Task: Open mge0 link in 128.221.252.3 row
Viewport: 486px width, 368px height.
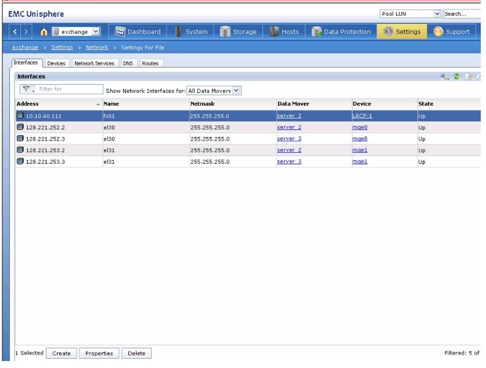Action: point(360,139)
